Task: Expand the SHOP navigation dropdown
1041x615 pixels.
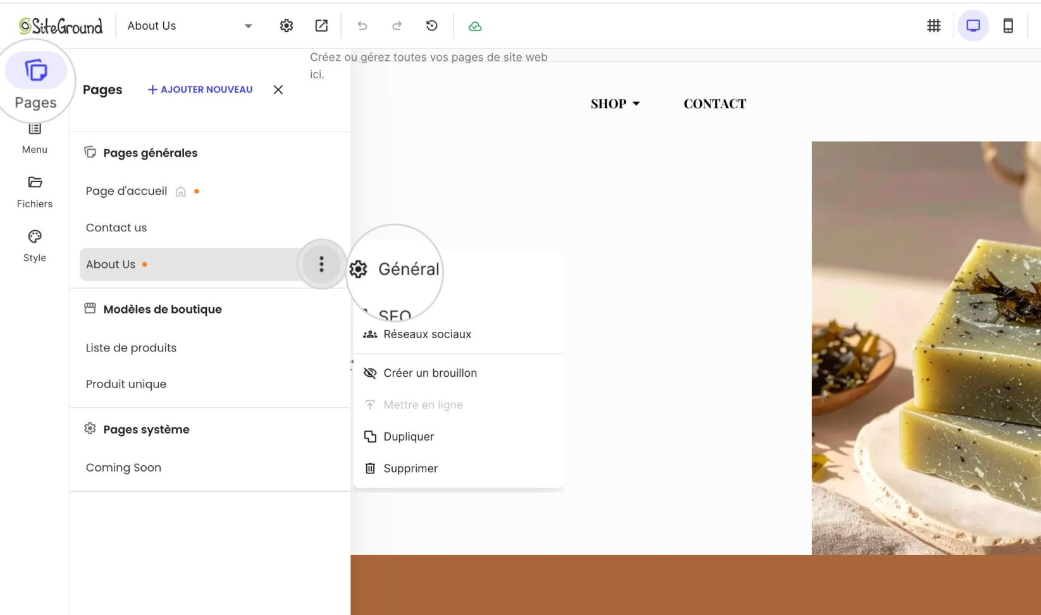Action: 615,104
